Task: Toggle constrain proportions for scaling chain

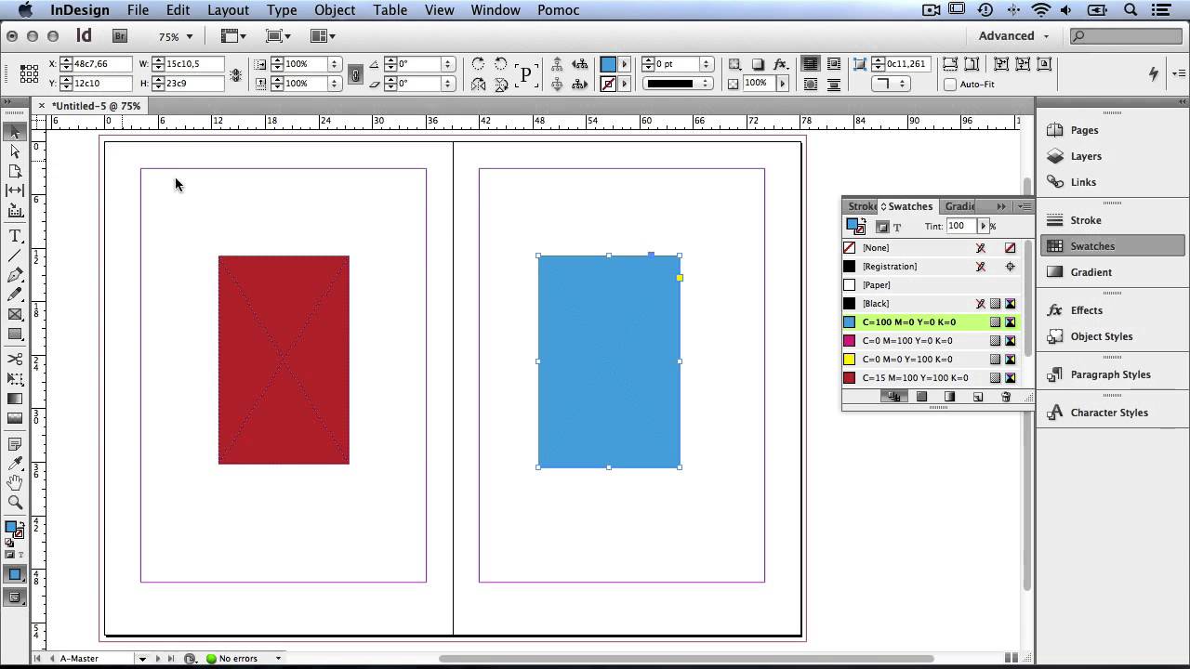Action: point(355,74)
